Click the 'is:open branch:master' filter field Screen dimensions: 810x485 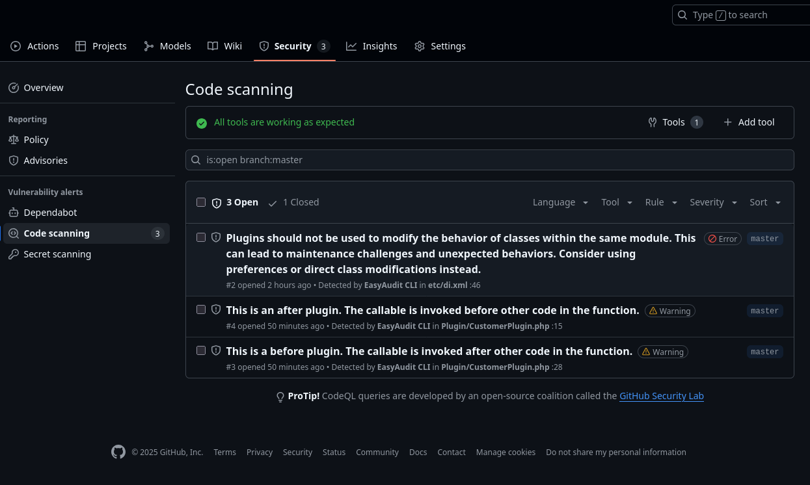point(489,160)
